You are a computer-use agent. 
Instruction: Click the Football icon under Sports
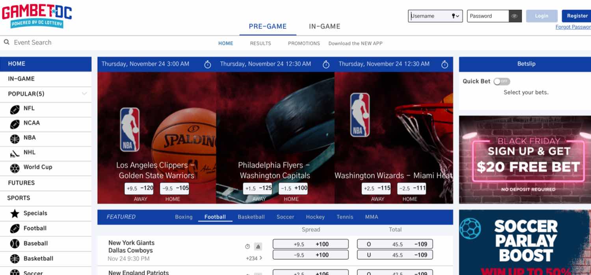click(15, 229)
